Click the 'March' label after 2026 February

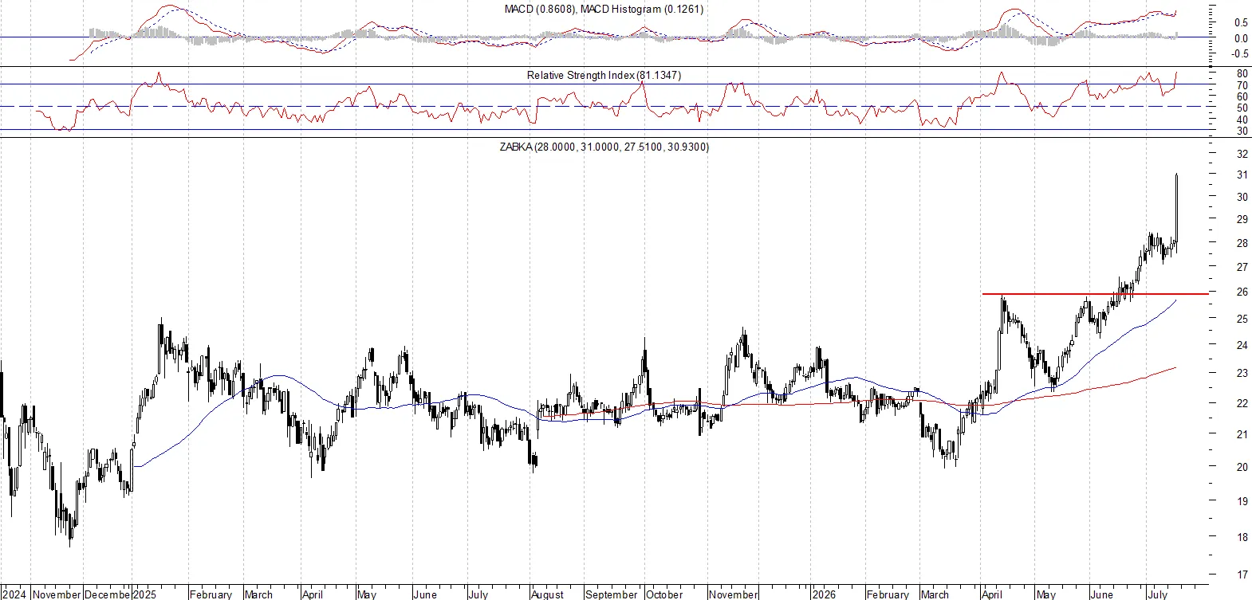pos(935,594)
